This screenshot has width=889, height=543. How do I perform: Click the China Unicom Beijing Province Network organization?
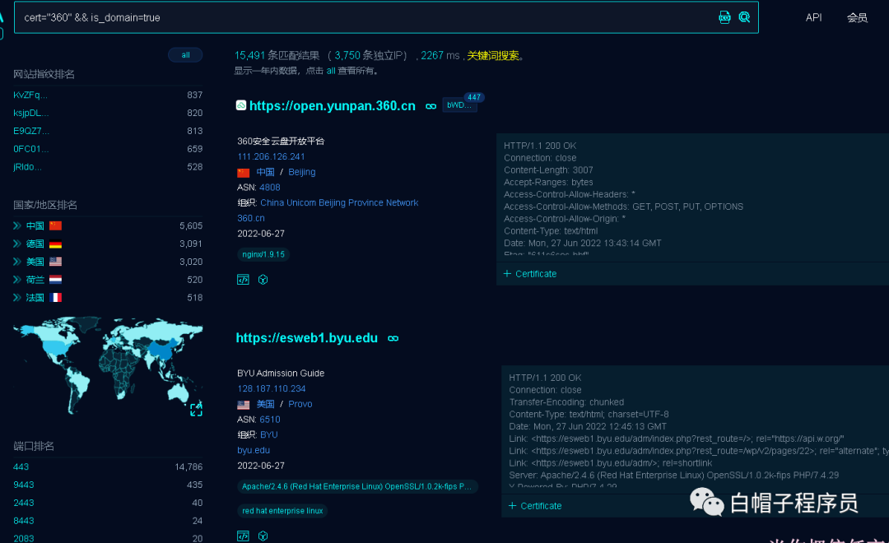[339, 202]
